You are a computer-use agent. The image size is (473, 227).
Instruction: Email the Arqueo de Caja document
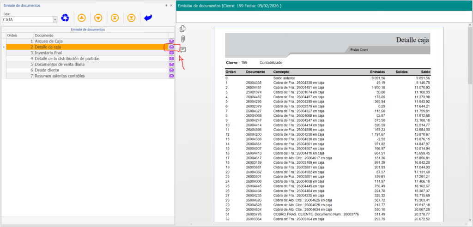171,41
